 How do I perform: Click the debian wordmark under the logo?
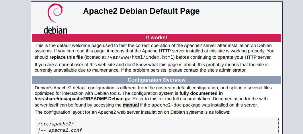coord(55,30)
